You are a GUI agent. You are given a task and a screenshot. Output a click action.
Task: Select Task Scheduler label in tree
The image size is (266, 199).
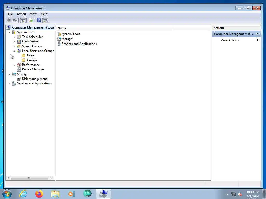click(32, 37)
